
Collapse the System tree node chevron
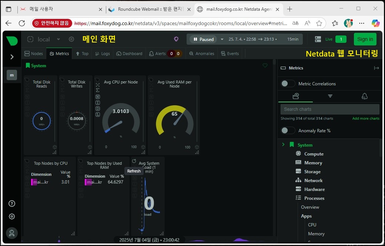(x=283, y=144)
